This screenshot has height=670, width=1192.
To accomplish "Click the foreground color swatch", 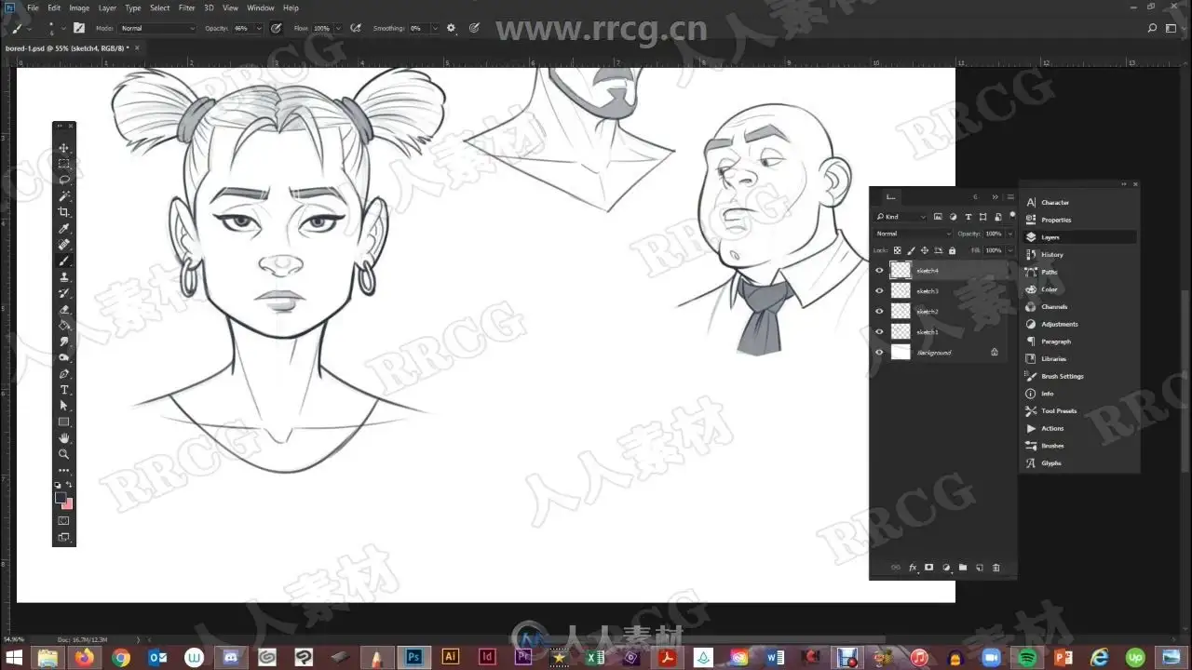I will (61, 498).
